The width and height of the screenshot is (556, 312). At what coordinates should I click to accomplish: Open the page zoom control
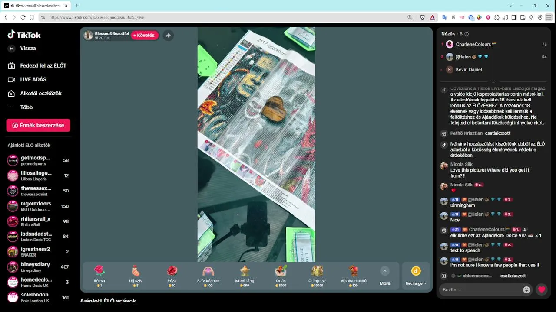(x=410, y=17)
